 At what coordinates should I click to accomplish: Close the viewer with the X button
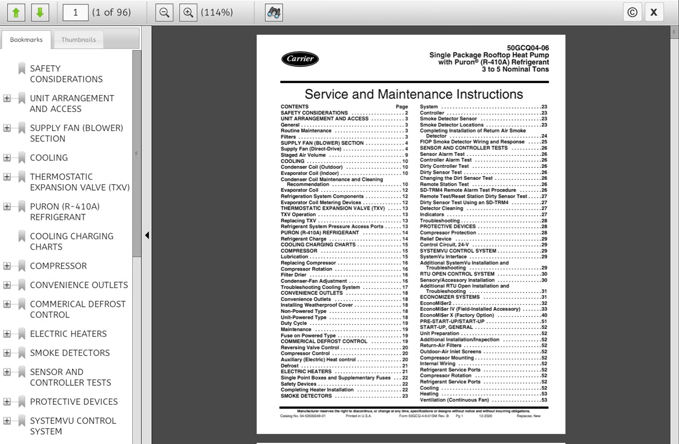pos(654,12)
